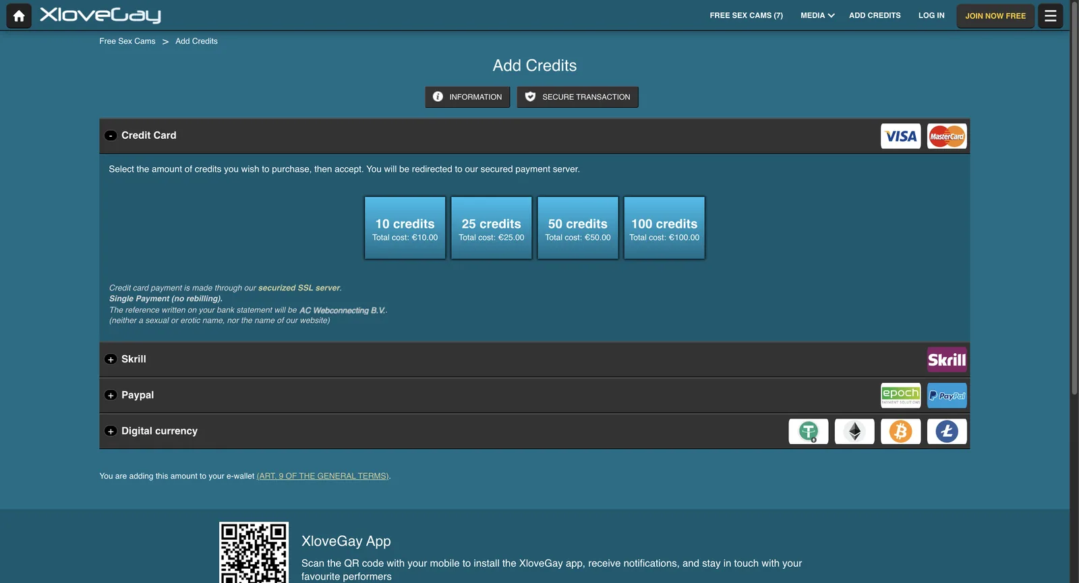This screenshot has width=1079, height=583.
Task: Expand the Skrill payment section
Action: (111, 359)
